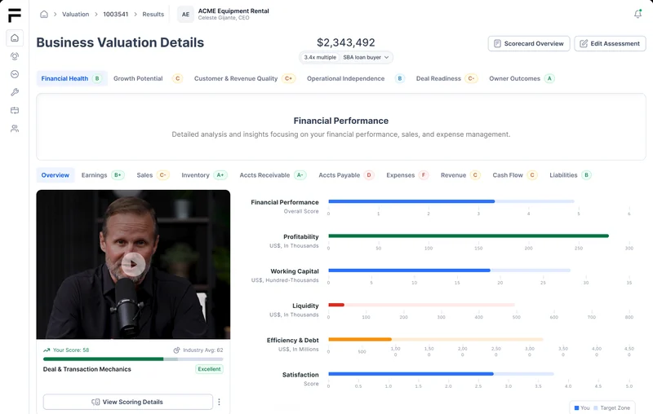Click the Efficiency & Debt orange bar
This screenshot has height=414, width=653.
point(360,339)
